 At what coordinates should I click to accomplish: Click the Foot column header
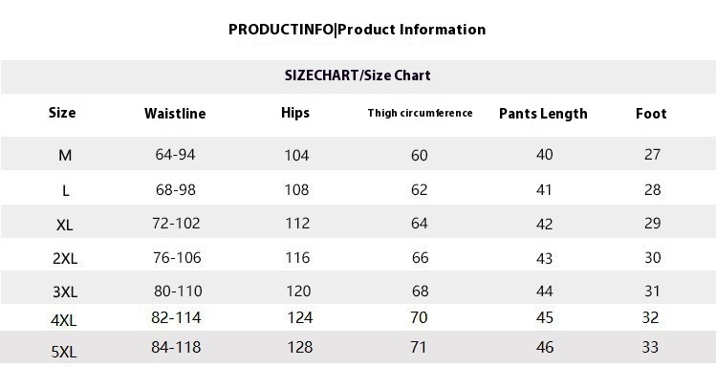point(651,113)
